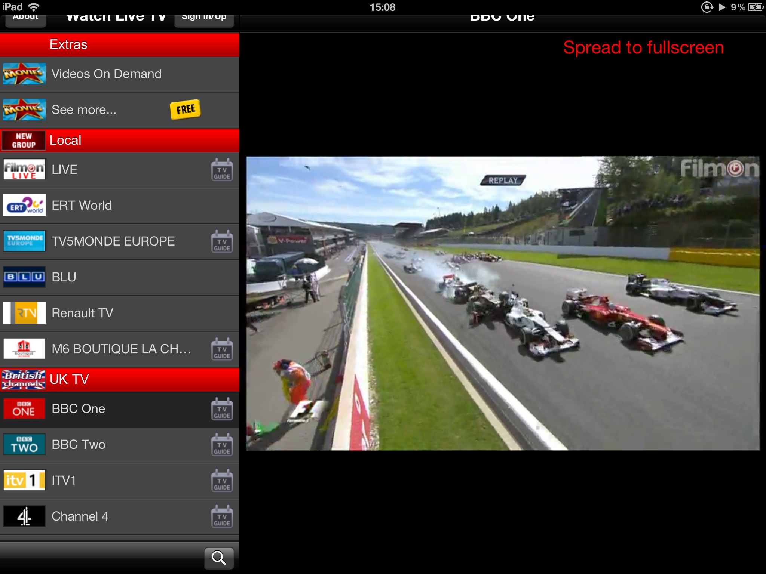
Task: Tap the BBC One red logo
Action: (x=24, y=408)
